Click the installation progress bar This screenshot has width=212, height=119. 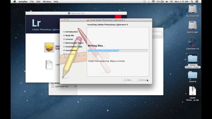(x=118, y=51)
